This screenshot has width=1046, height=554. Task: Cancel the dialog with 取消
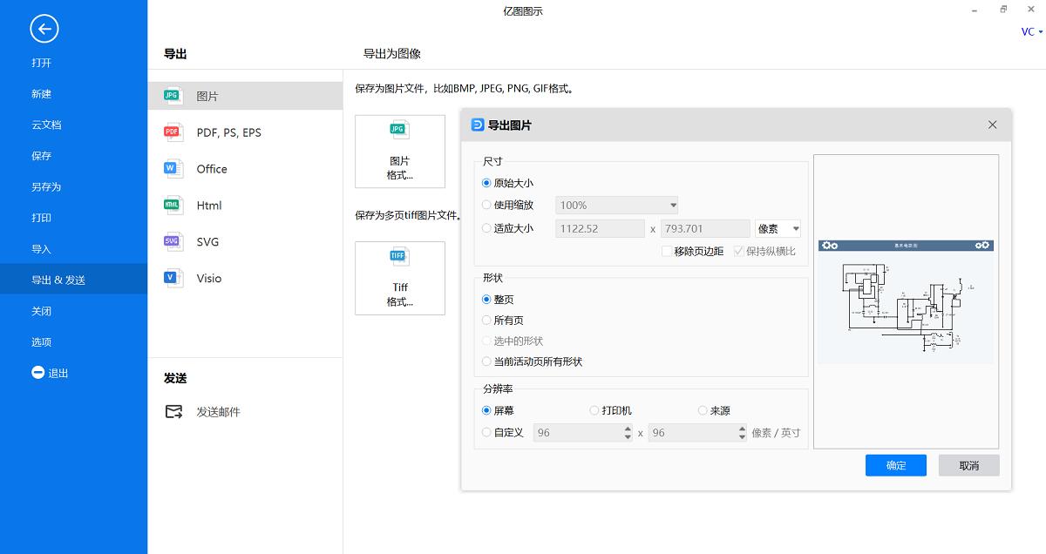point(968,464)
